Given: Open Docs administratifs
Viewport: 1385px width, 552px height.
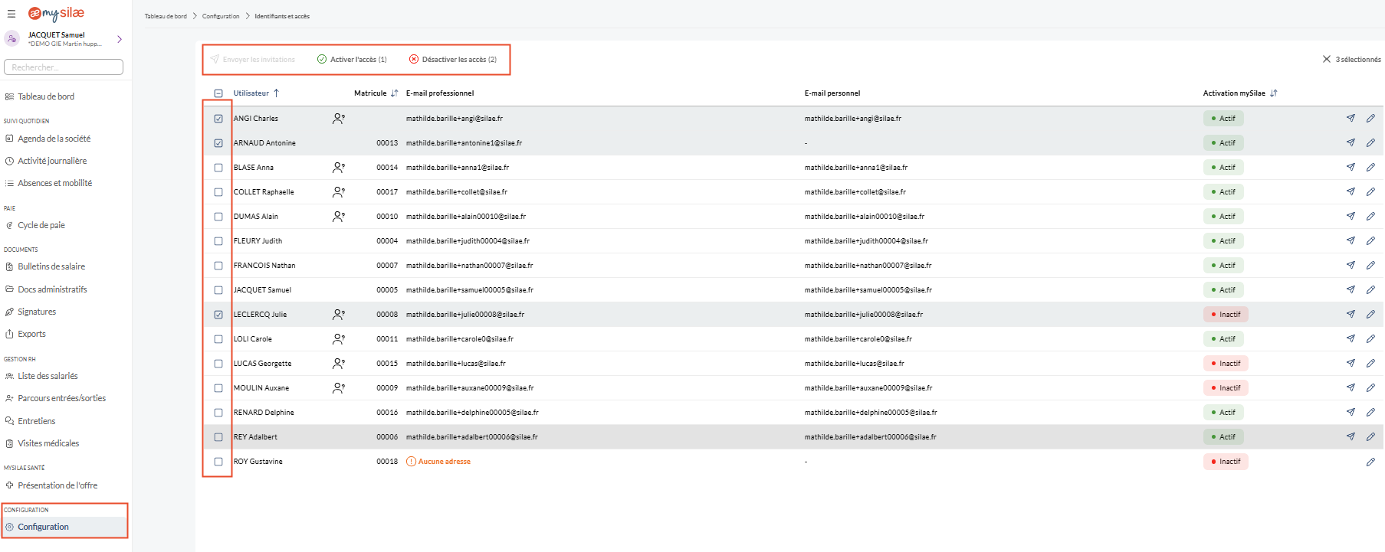Looking at the screenshot, I should 52,289.
